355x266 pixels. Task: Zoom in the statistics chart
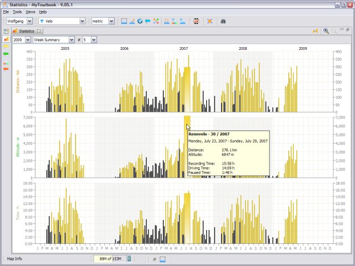coord(326,31)
